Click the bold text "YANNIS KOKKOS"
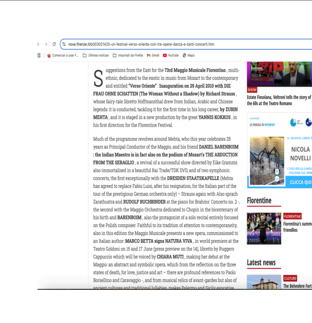 (x=214, y=117)
